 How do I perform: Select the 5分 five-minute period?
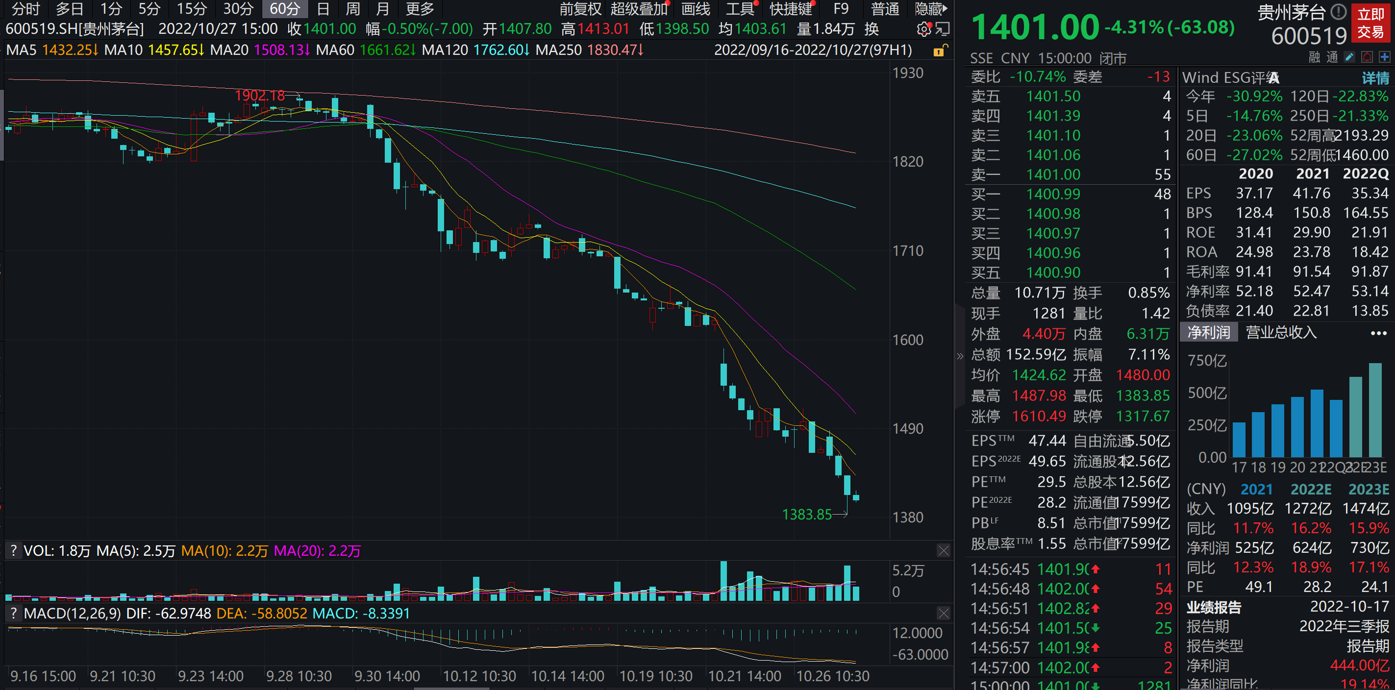click(x=149, y=9)
